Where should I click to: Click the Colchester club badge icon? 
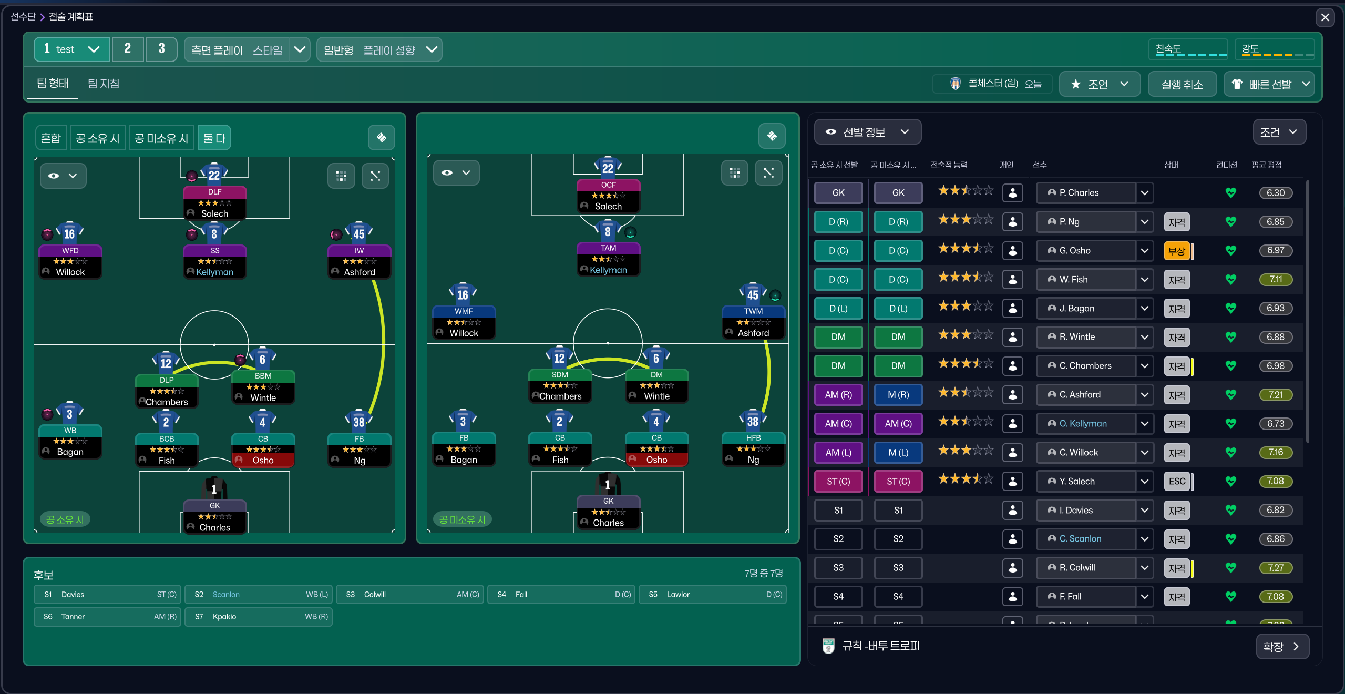[956, 84]
